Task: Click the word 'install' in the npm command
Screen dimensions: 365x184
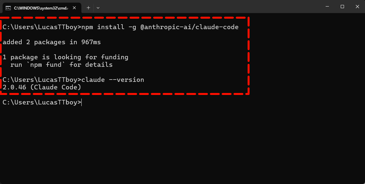Action: [x=111, y=27]
